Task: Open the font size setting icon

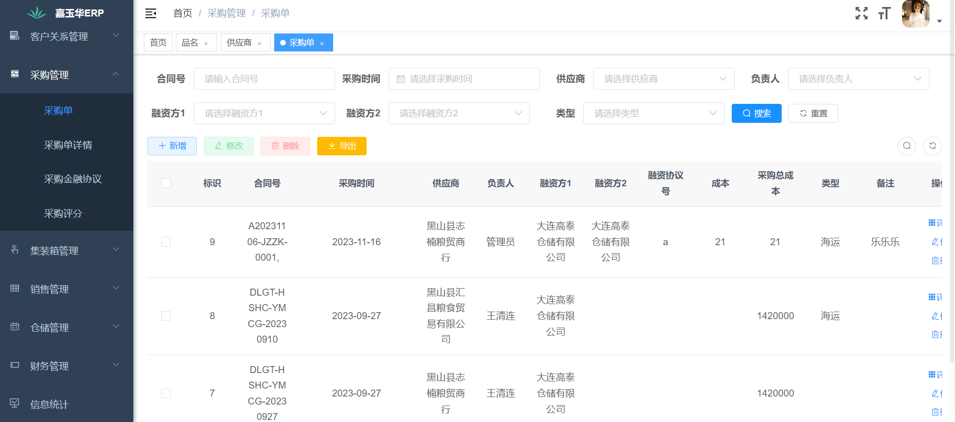Action: point(885,13)
